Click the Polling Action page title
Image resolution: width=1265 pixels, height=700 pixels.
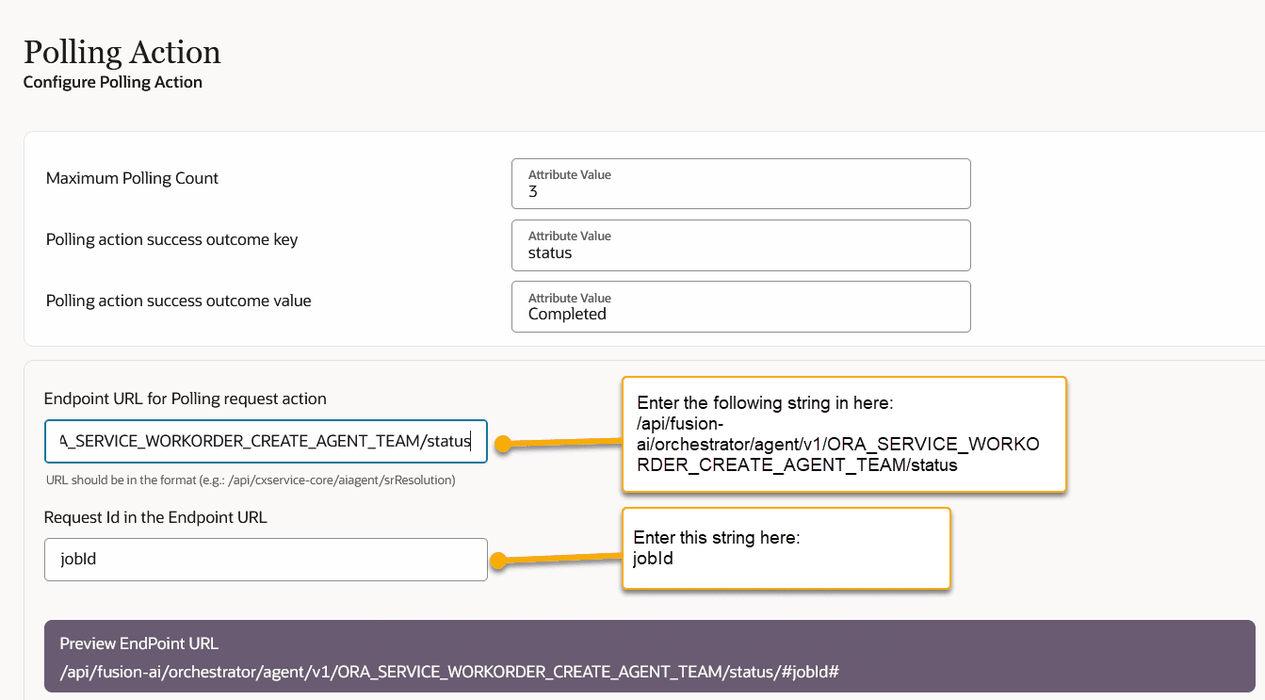point(122,53)
